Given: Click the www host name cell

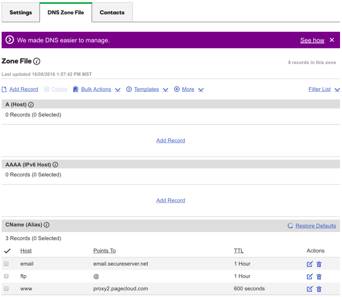Looking at the screenshot, I should pyautogui.click(x=26, y=289).
